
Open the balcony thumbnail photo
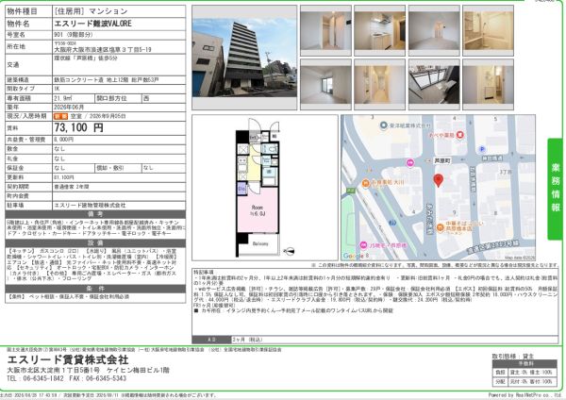point(434,85)
